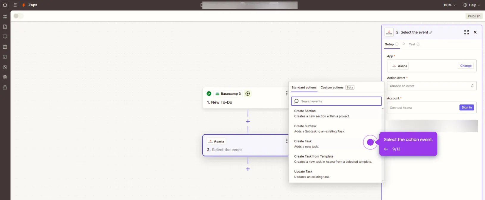The image size is (485, 200).
Task: Click the Beta badge next to Custom actions
Action: [350, 88]
